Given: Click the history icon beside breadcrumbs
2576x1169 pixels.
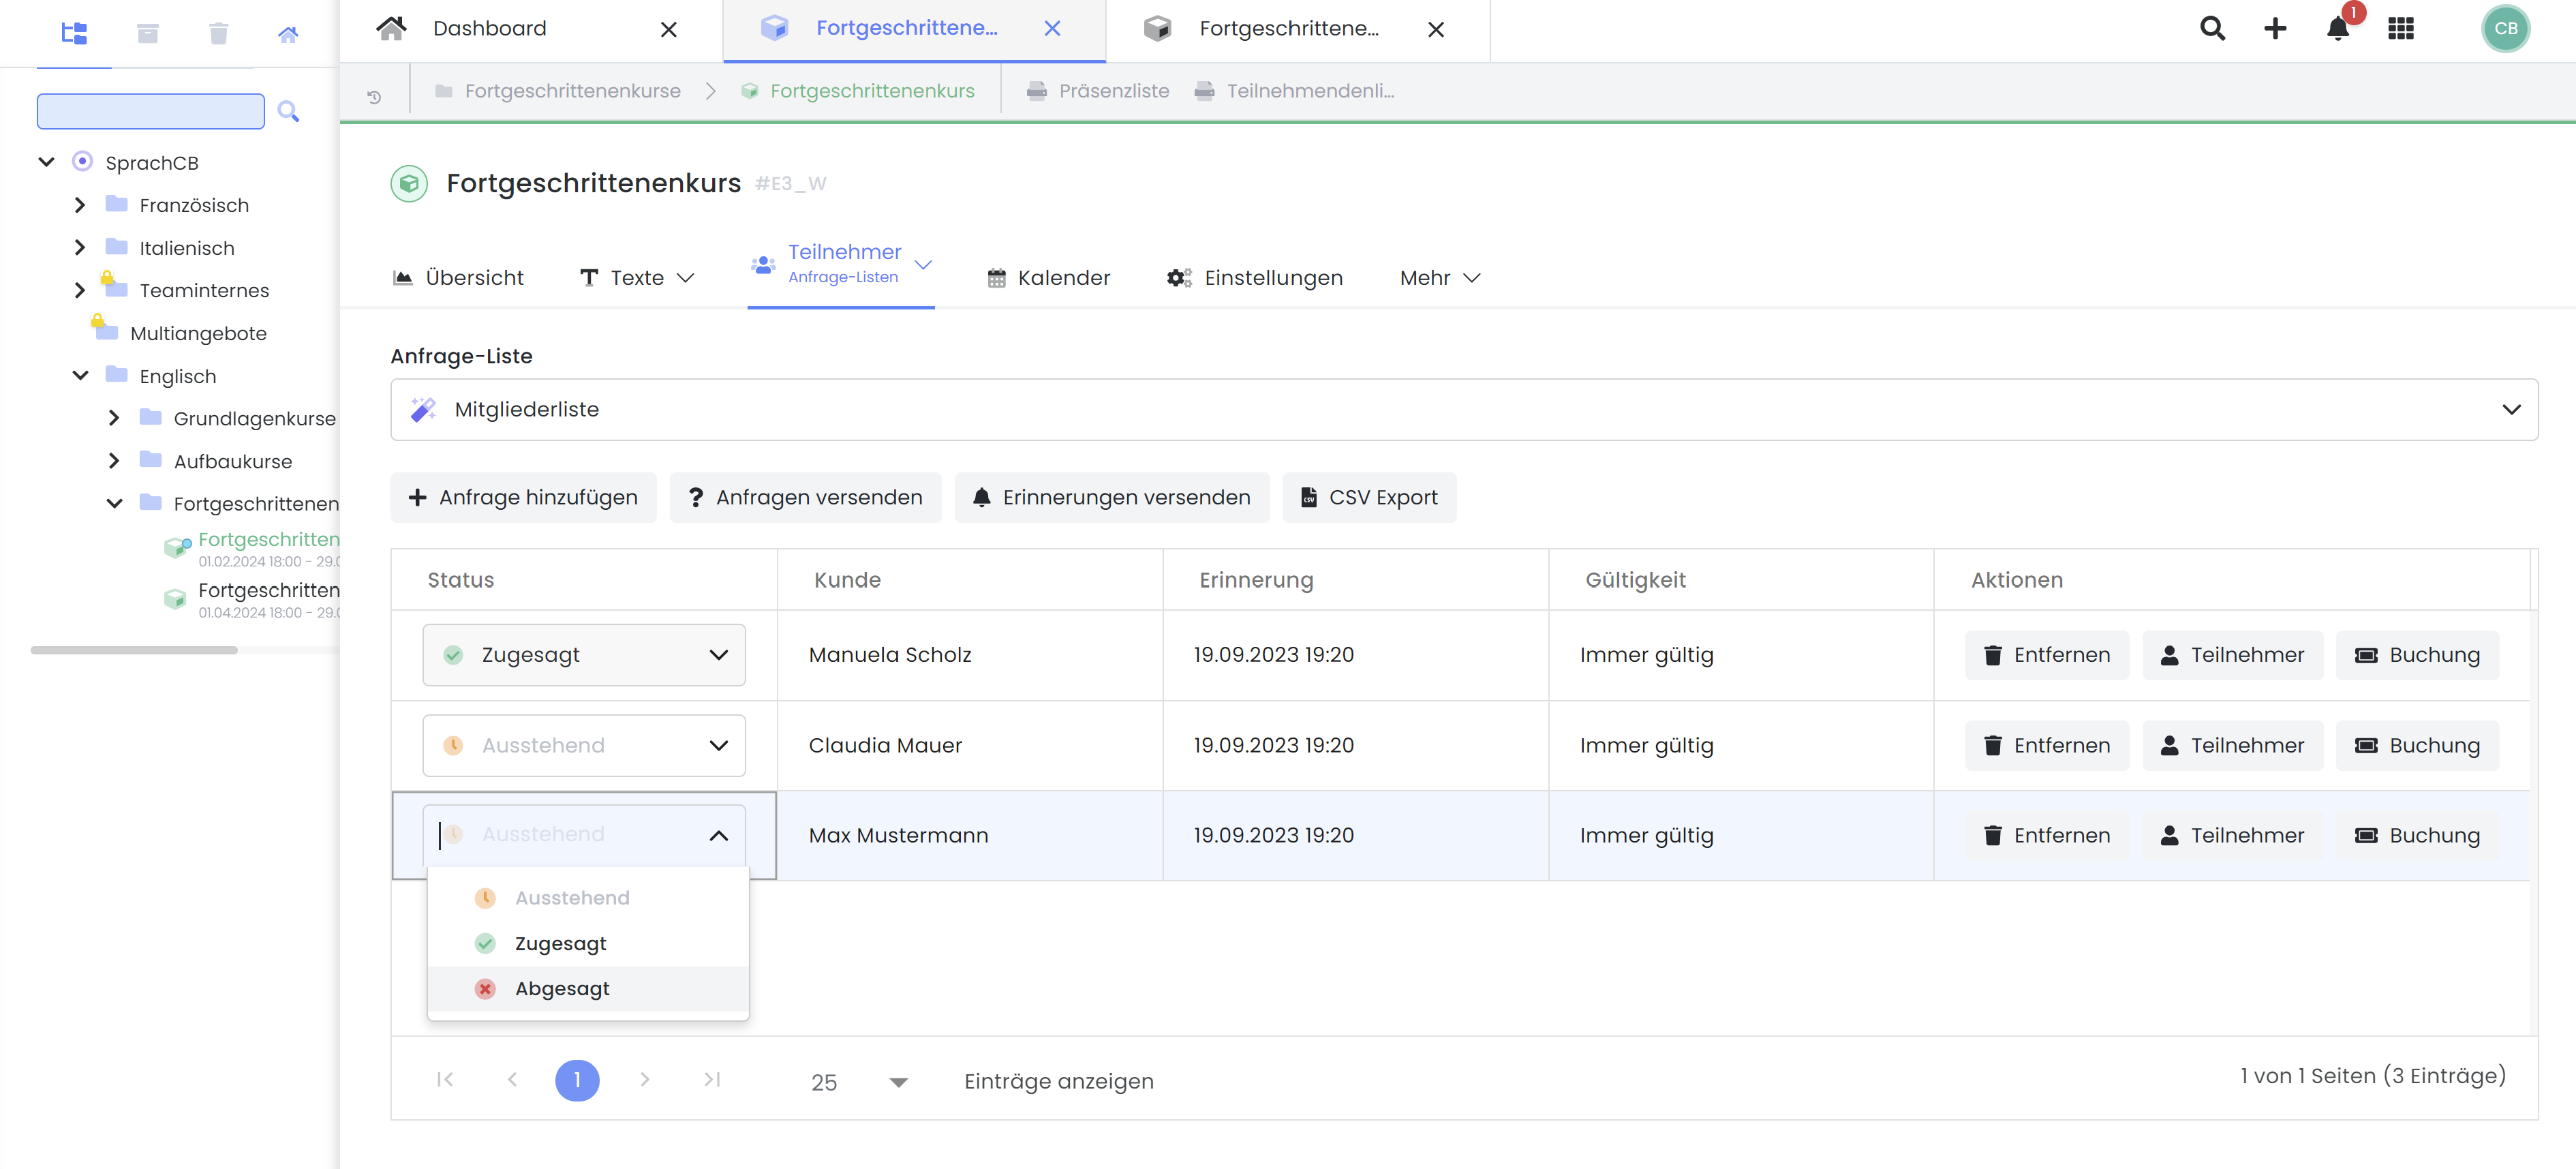Looking at the screenshot, I should [374, 97].
